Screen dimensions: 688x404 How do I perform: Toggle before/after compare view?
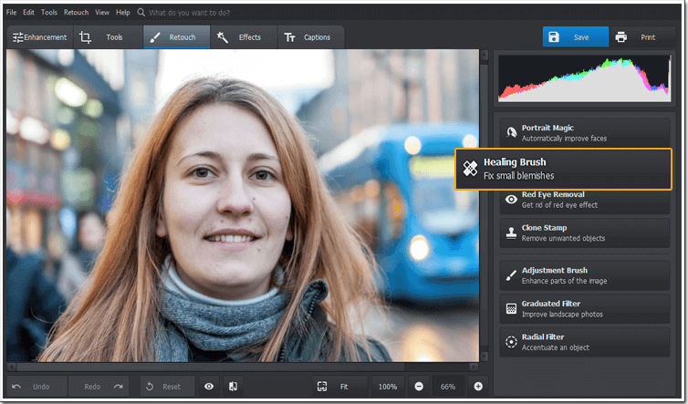point(233,387)
